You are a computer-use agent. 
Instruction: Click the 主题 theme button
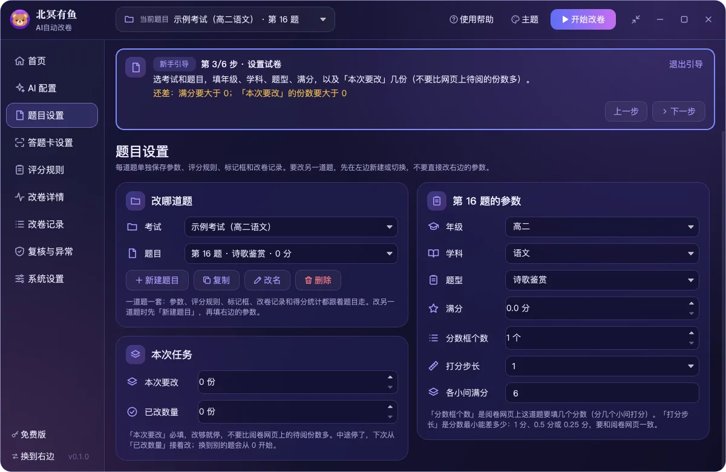[525, 19]
